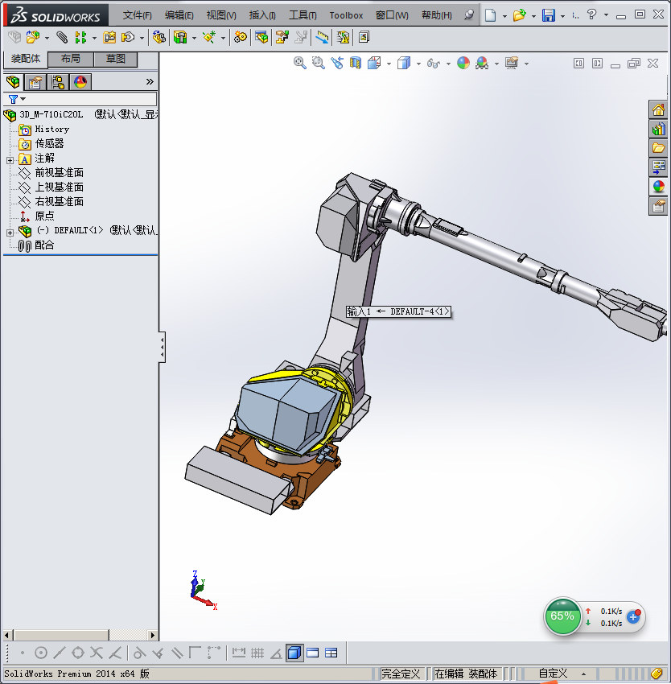This screenshot has height=684, width=671.
Task: Open the Section View tool
Action: pos(354,63)
